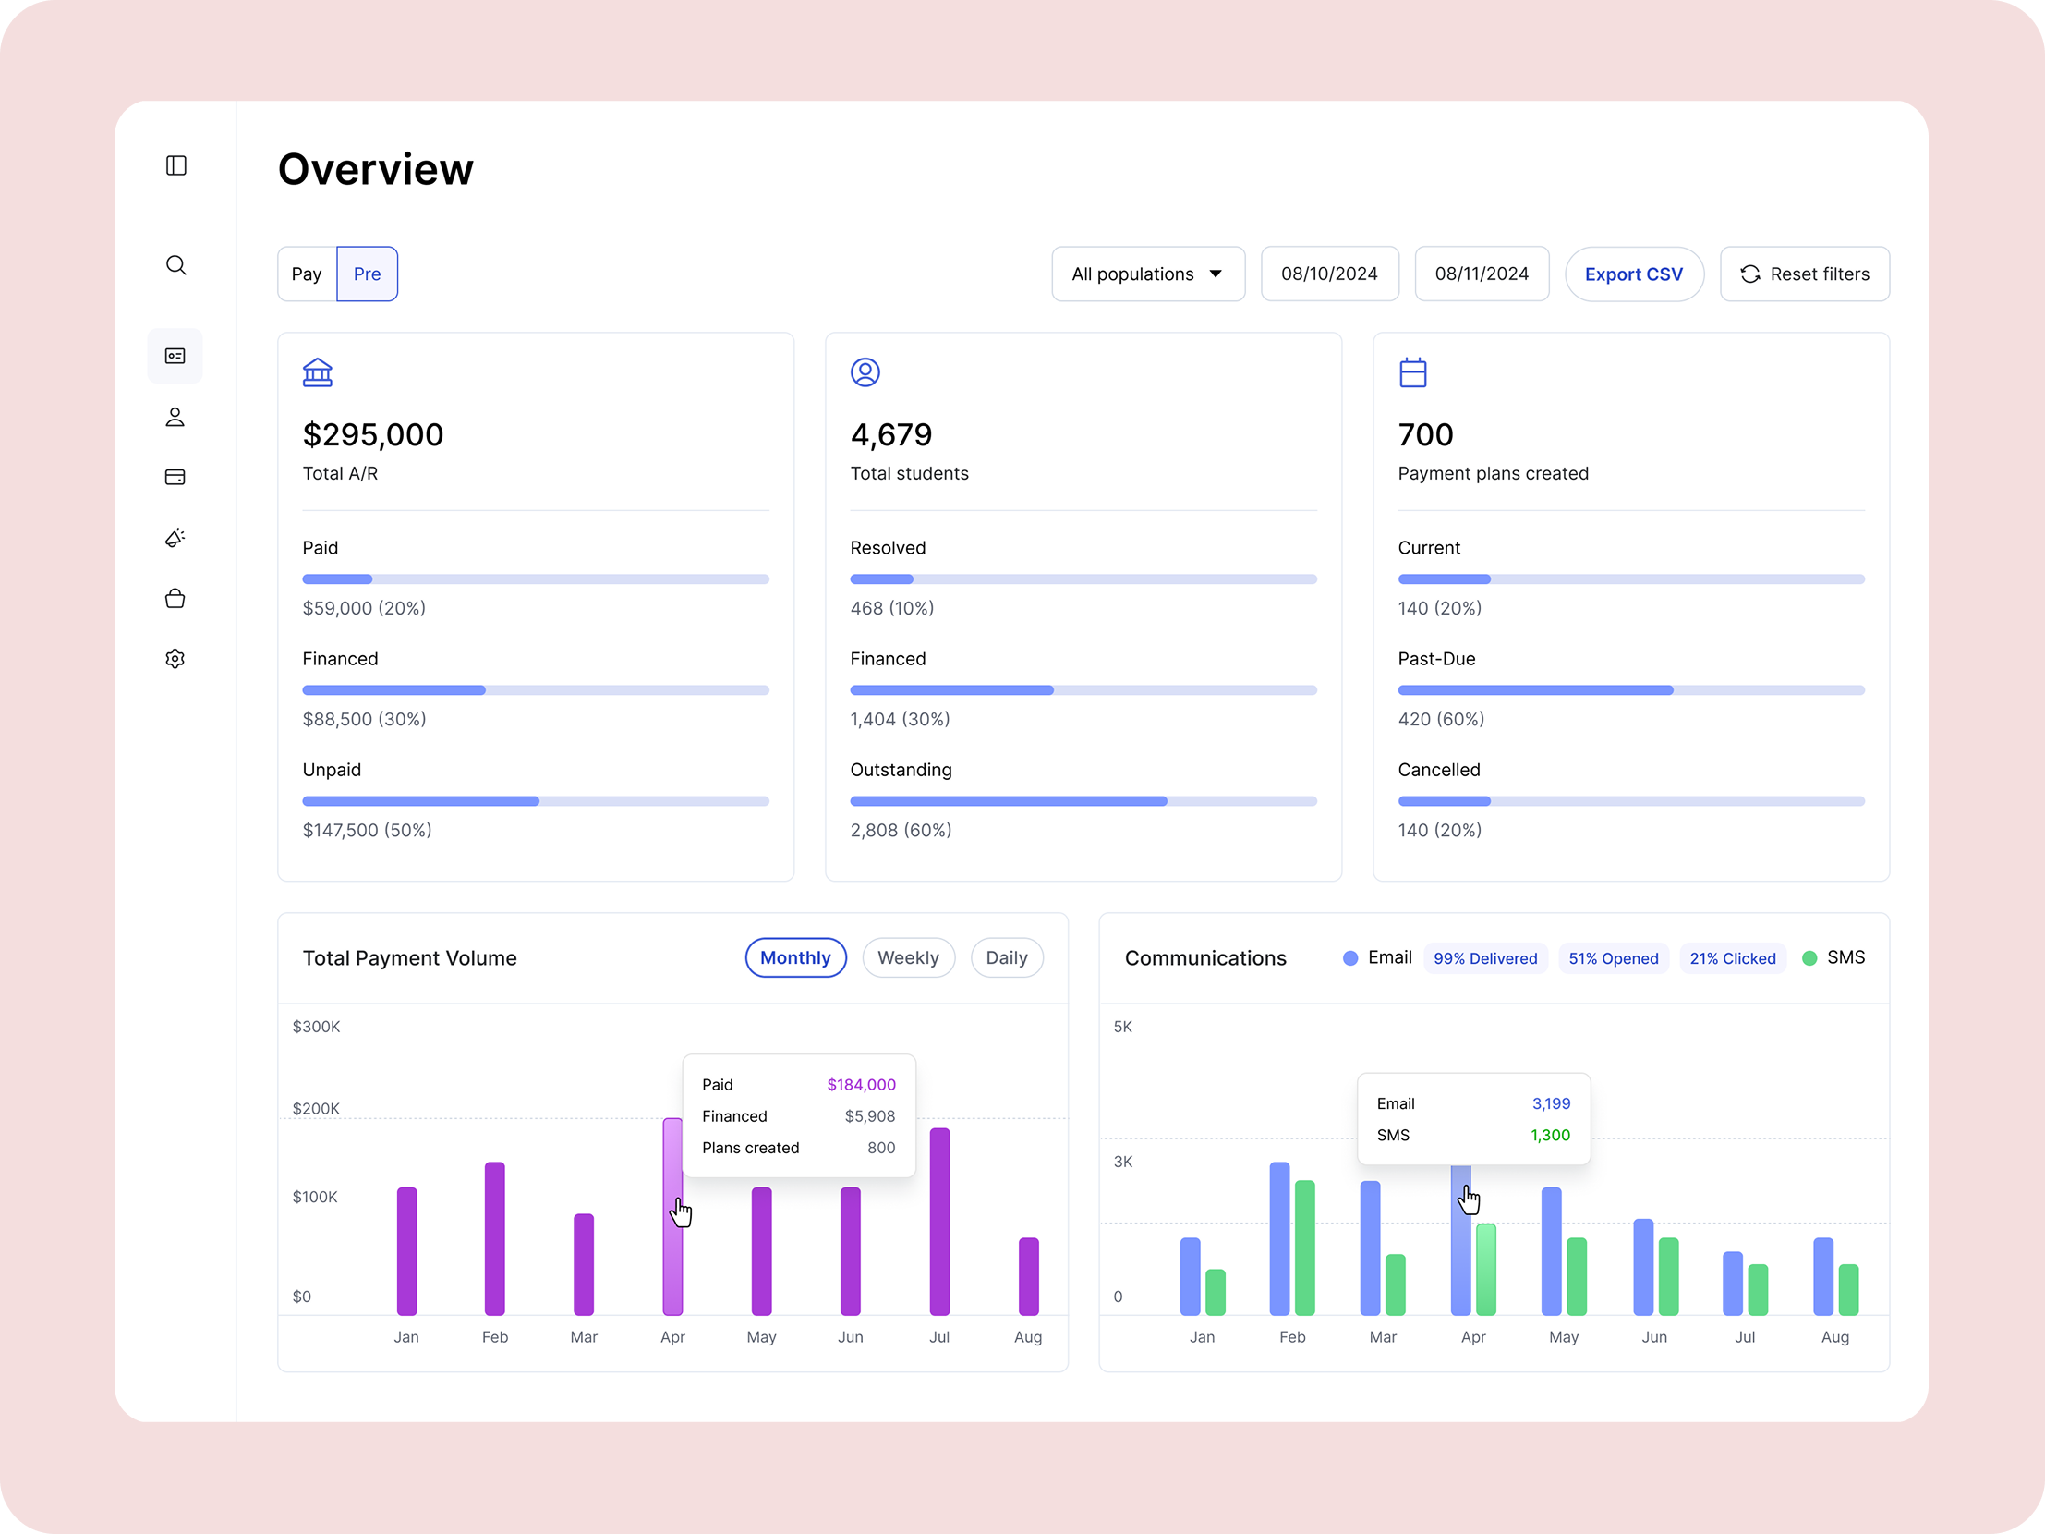
Task: Open the students person icon
Action: pos(175,417)
